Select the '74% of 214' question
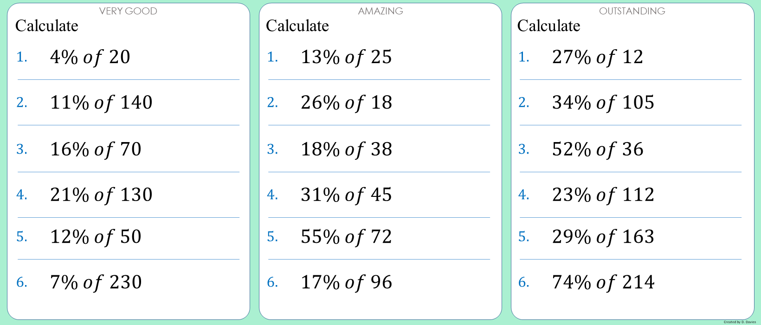Screen dimensions: 761x325 603,282
